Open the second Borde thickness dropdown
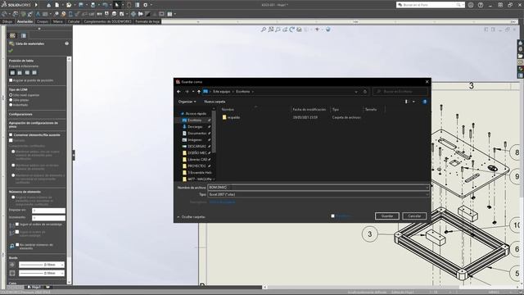The image size is (524, 295). pyautogui.click(x=42, y=273)
